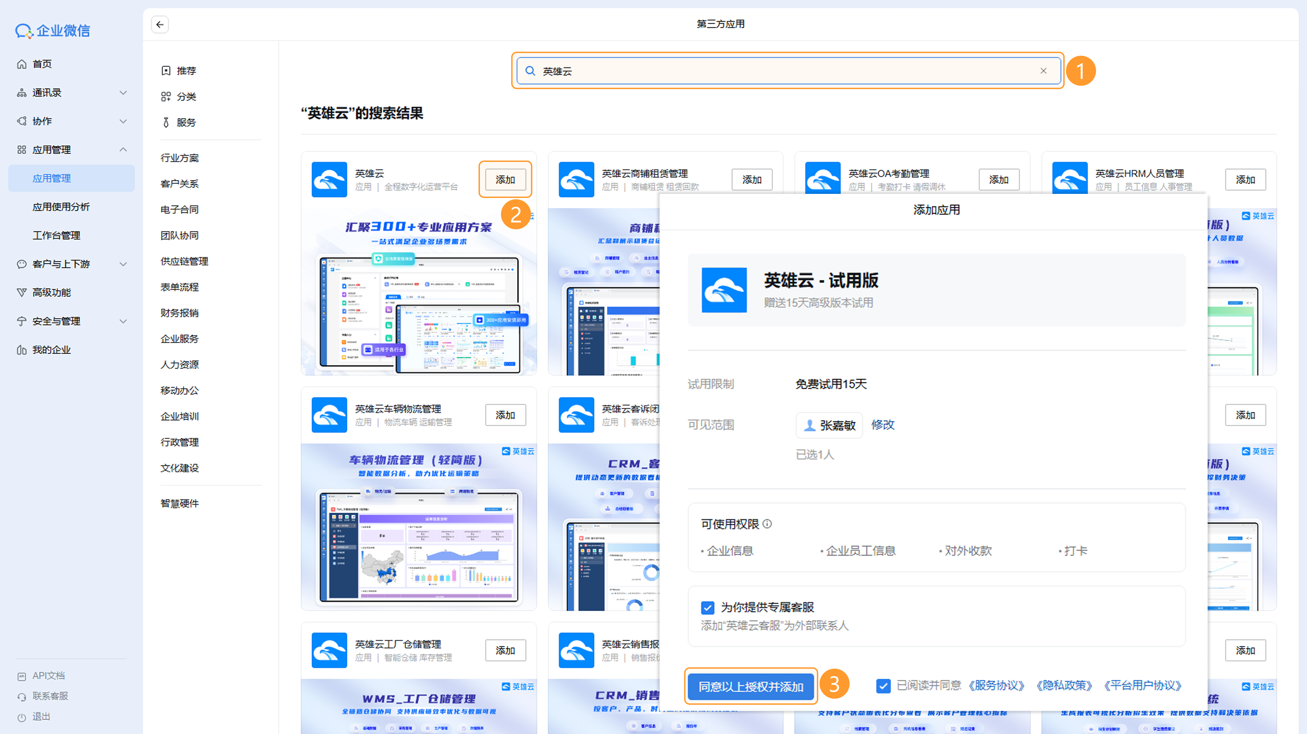Viewport: 1307px width, 734px height.
Task: Expand the 安全与管理 chevron
Action: (123, 321)
